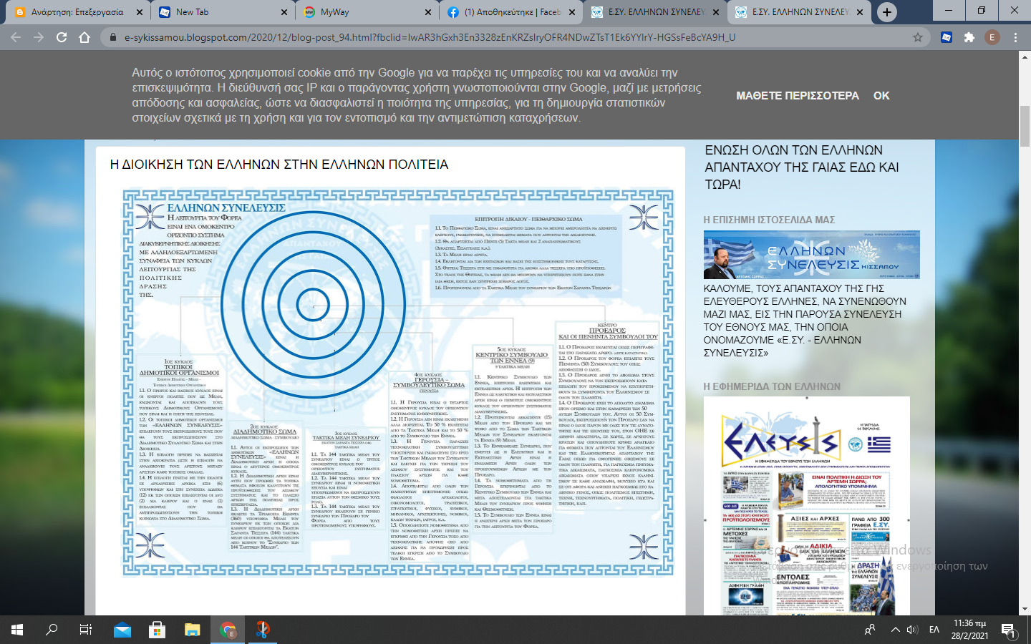Open Task View on taskbar
This screenshot has height=644, width=1031.
pos(86,630)
